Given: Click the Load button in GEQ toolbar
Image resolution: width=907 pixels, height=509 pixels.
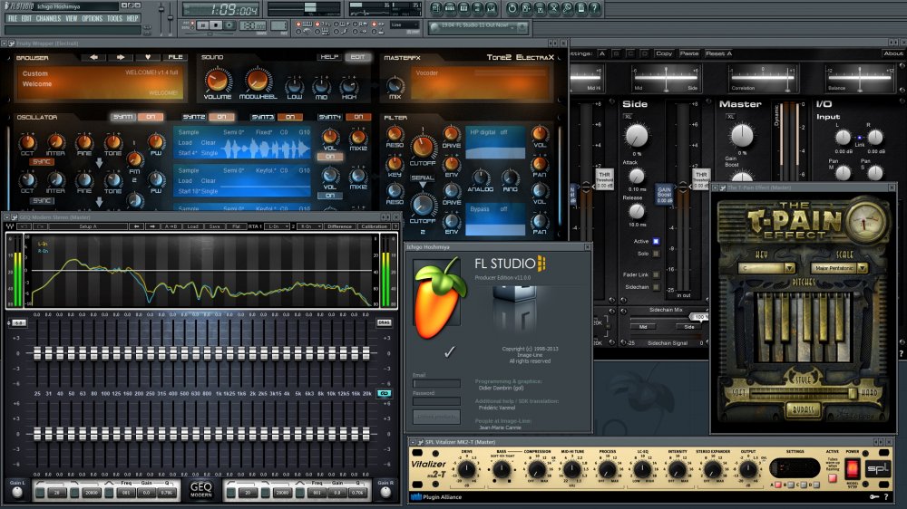Looking at the screenshot, I should pyautogui.click(x=193, y=226).
